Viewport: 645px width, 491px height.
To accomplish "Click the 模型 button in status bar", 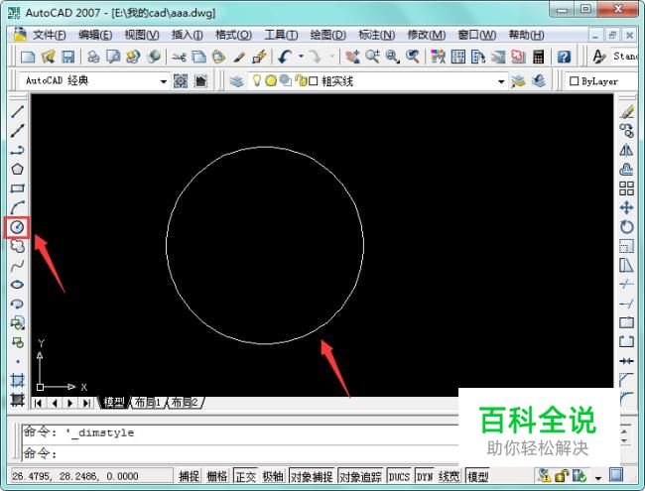I will coord(478,476).
